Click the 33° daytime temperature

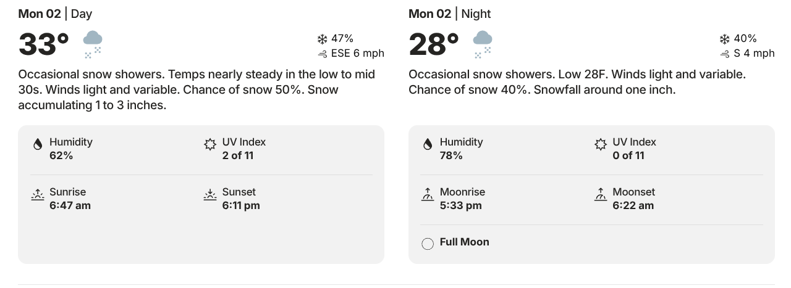[x=44, y=44]
